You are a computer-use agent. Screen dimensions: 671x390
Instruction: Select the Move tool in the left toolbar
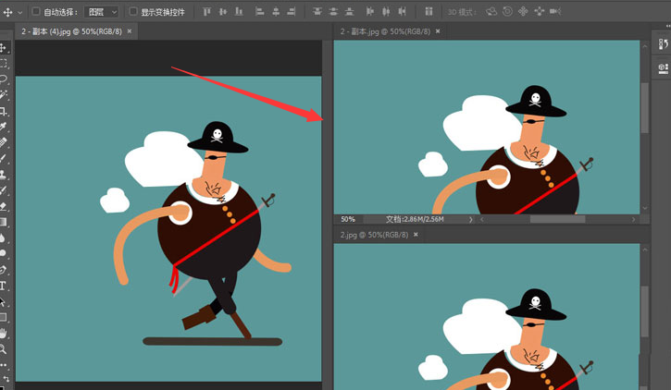(x=4, y=48)
